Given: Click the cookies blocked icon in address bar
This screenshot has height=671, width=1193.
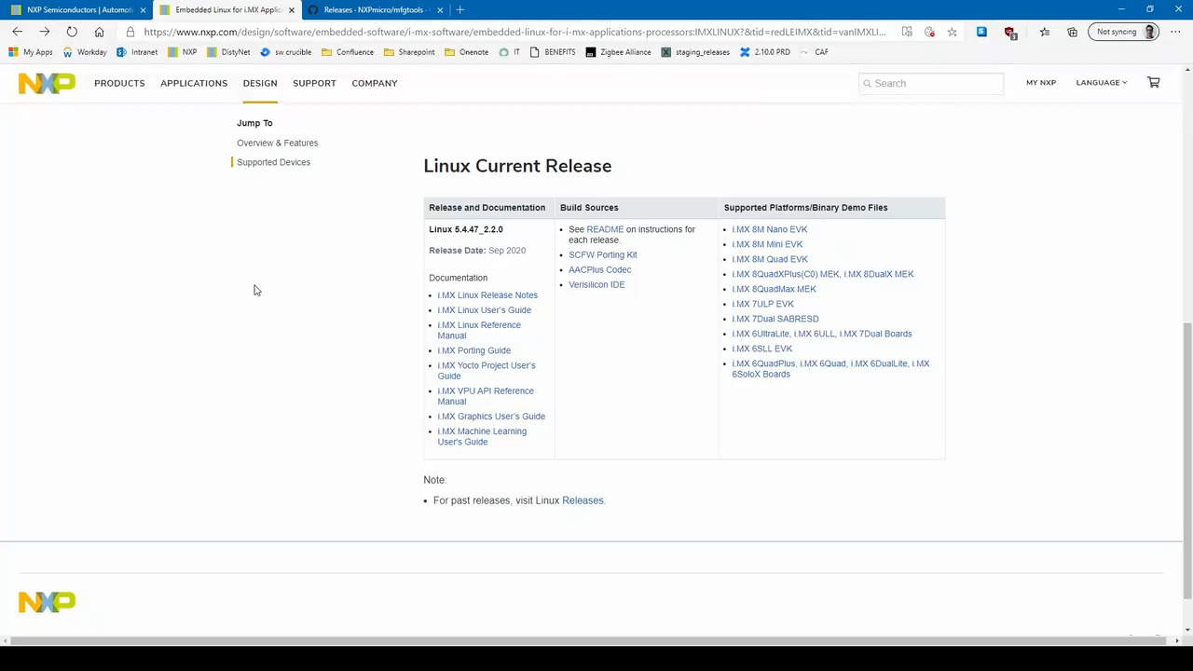Looking at the screenshot, I should [929, 32].
